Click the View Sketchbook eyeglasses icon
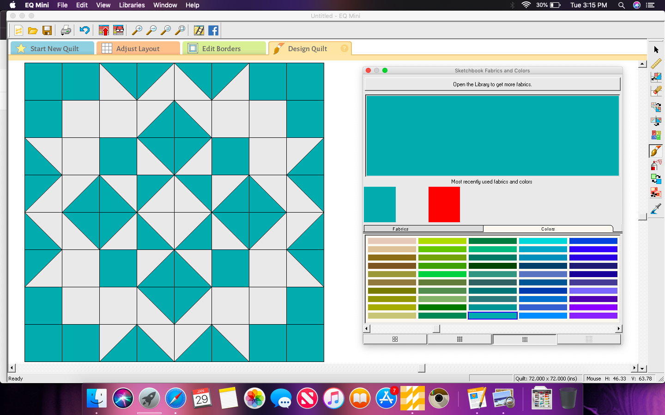The width and height of the screenshot is (665, 415). pyautogui.click(x=119, y=30)
